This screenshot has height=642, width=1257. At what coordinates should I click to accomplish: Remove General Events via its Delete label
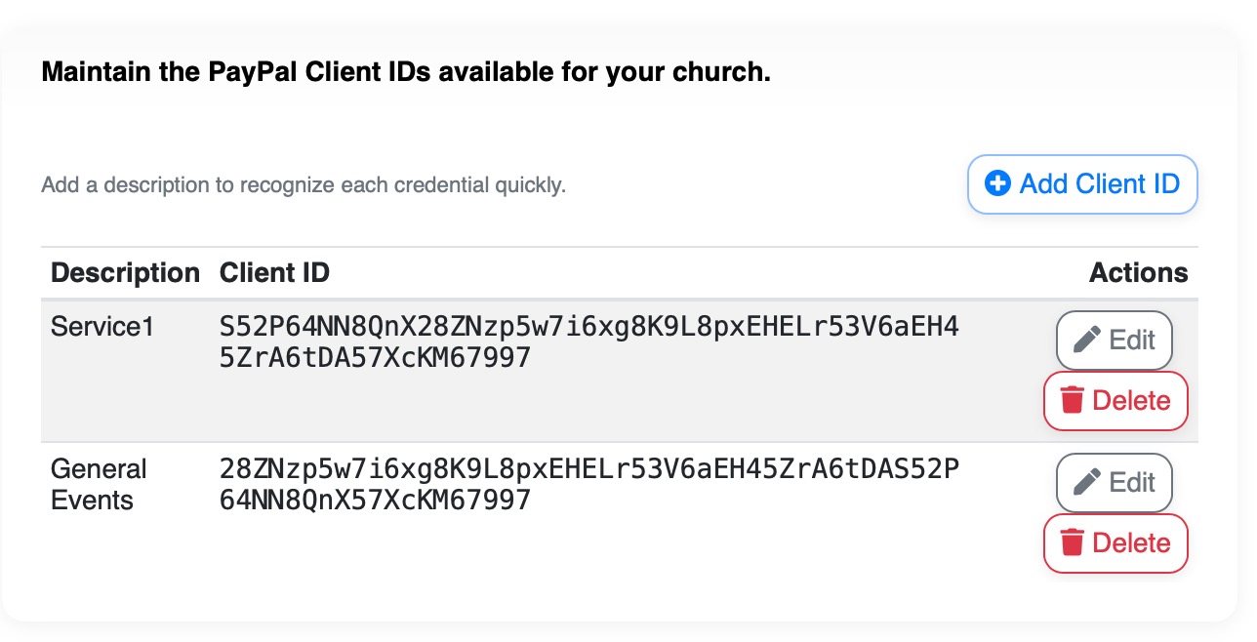tap(1131, 542)
